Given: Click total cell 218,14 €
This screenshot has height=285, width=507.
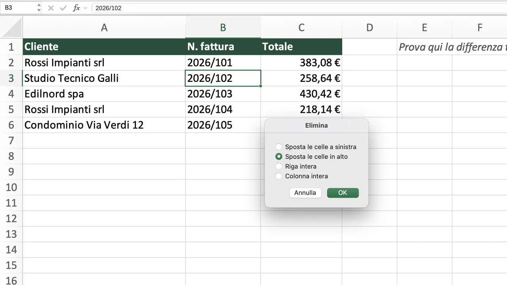Looking at the screenshot, I should pos(301,109).
